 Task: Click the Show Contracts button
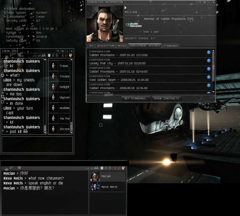click(166, 98)
